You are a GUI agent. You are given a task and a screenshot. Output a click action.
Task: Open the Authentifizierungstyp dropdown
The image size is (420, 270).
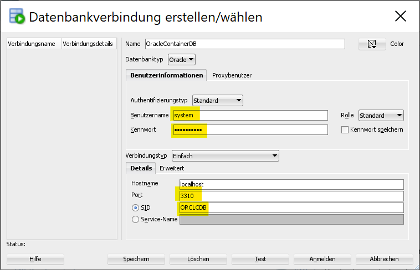218,101
